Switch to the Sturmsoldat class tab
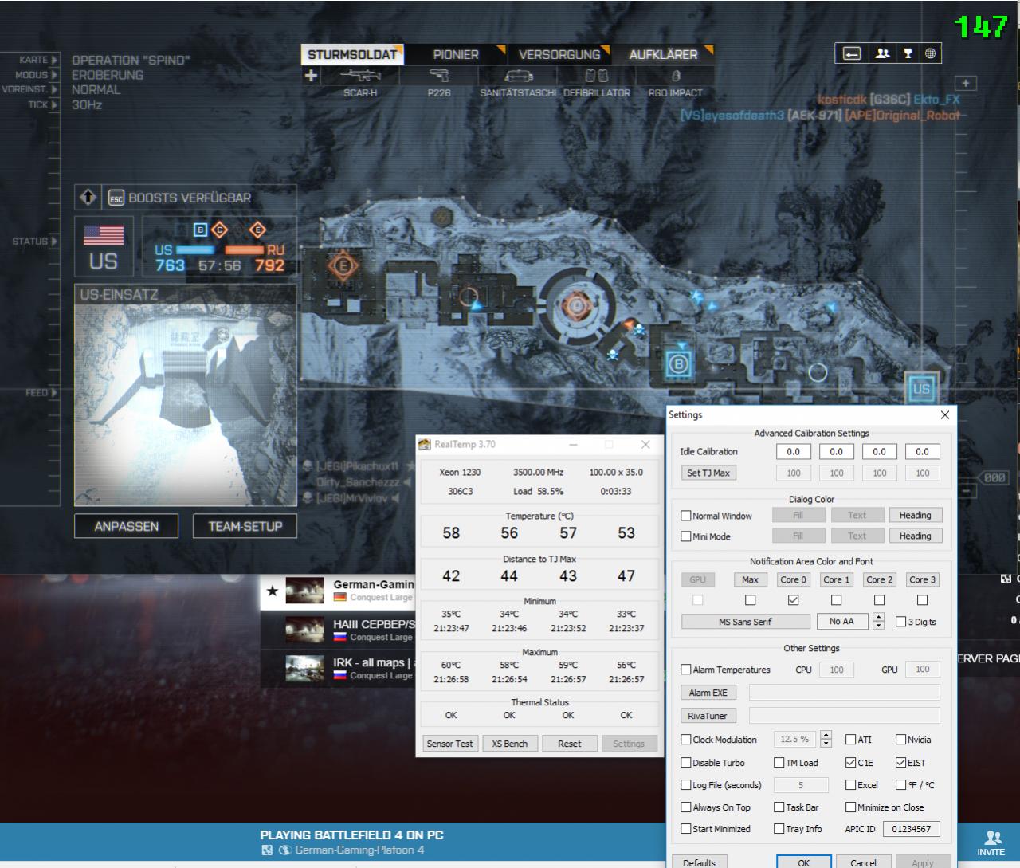 pos(352,54)
